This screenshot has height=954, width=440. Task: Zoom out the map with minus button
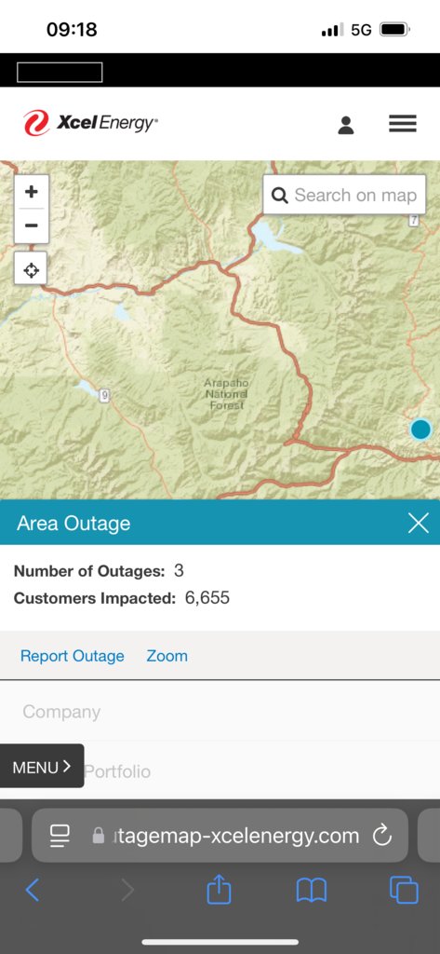[x=31, y=225]
